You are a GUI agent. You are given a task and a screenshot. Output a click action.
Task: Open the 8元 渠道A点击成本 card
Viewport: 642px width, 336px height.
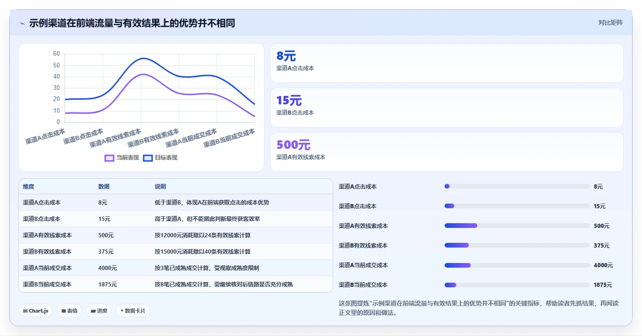[447, 63]
